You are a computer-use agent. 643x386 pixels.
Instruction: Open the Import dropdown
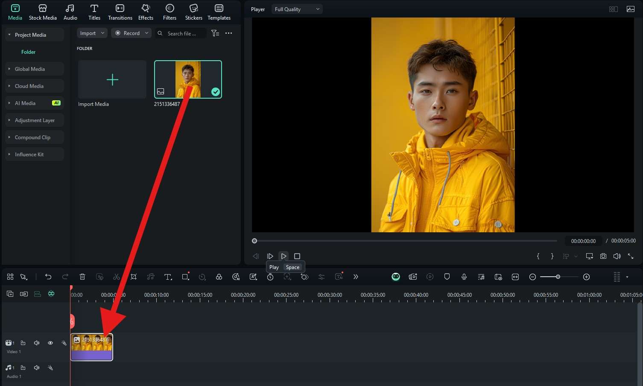(92, 33)
